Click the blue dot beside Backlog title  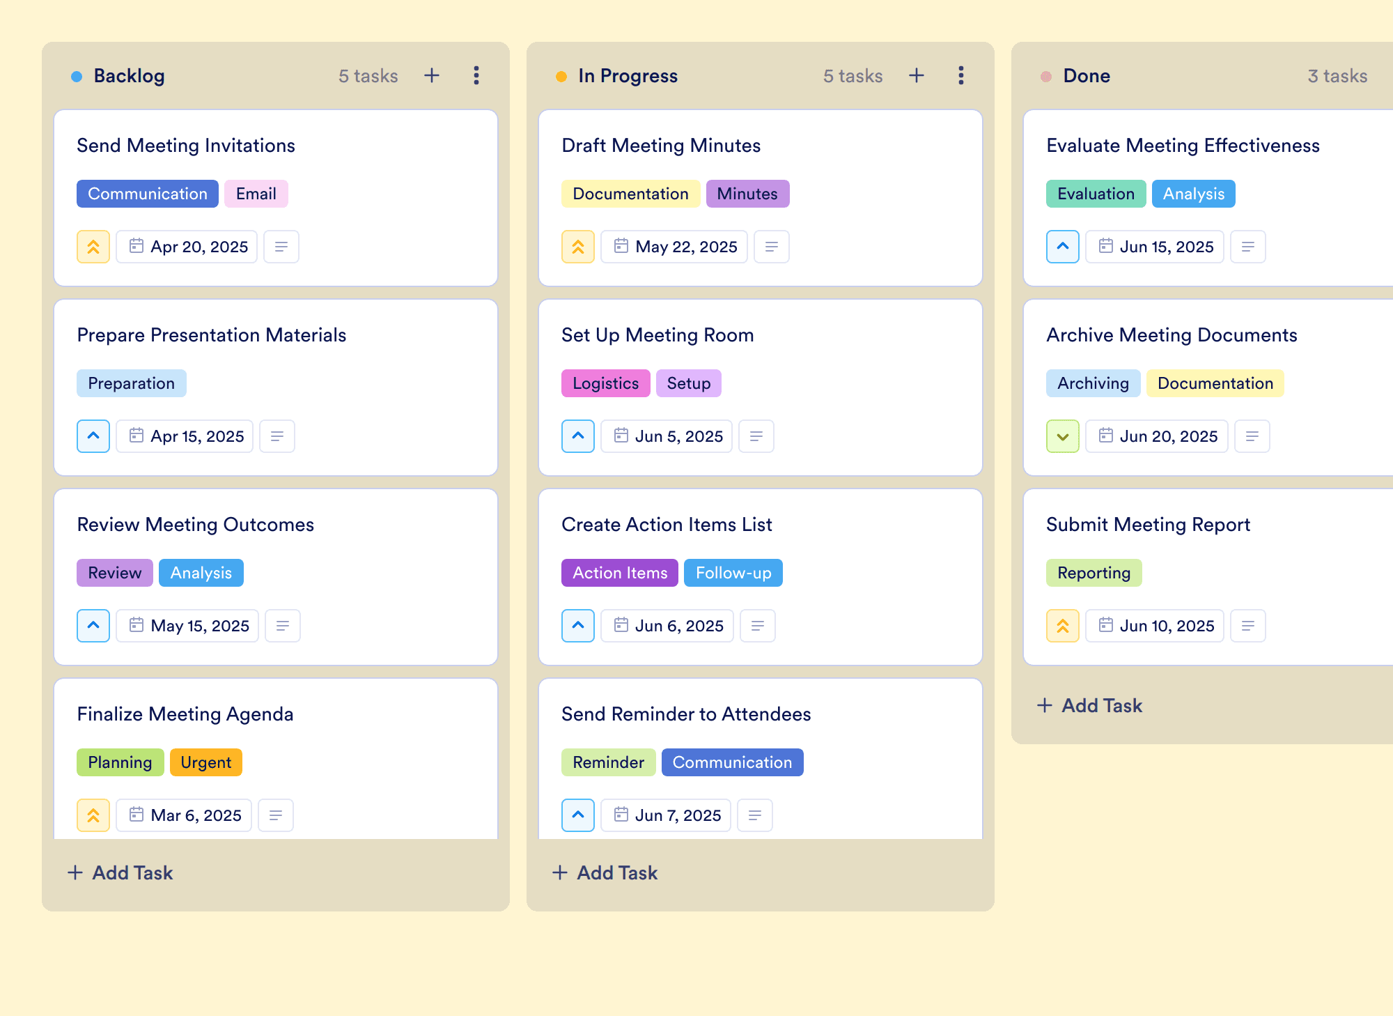77,76
